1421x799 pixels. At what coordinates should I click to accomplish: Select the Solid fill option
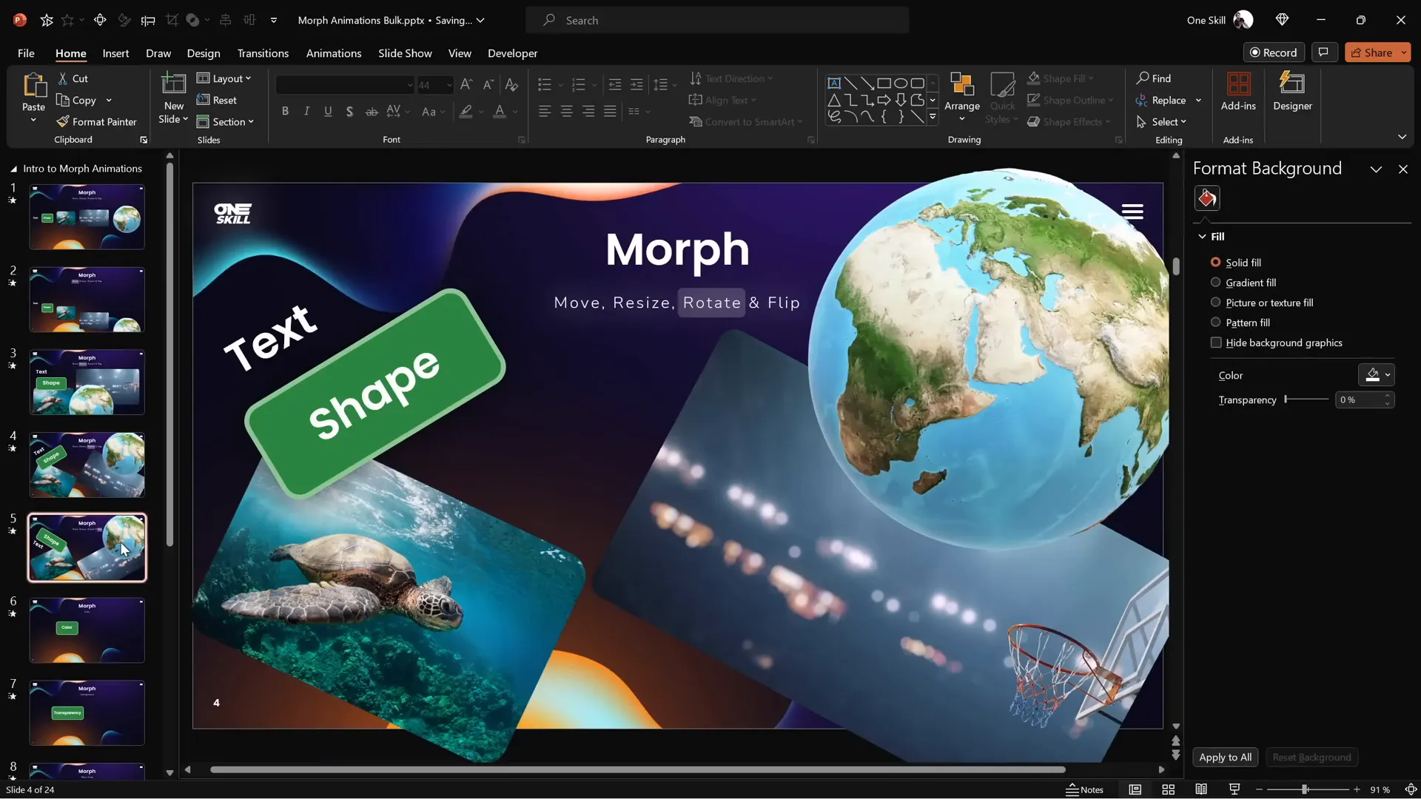(1235, 263)
